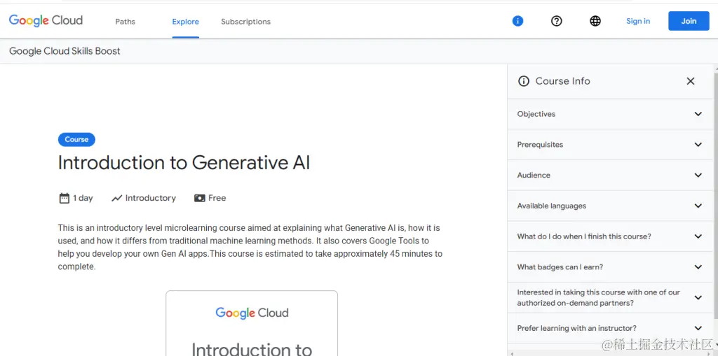Open the language globe icon

point(595,21)
